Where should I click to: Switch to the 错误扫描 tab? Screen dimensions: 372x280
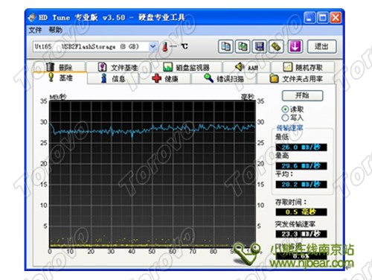tap(224, 79)
